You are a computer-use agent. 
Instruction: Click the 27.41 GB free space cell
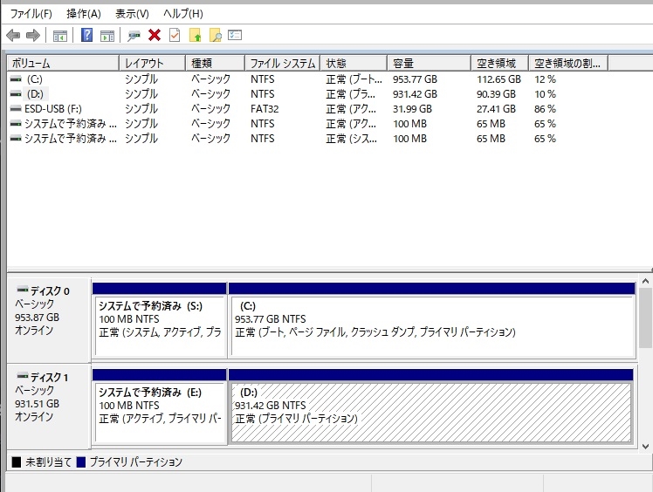497,109
